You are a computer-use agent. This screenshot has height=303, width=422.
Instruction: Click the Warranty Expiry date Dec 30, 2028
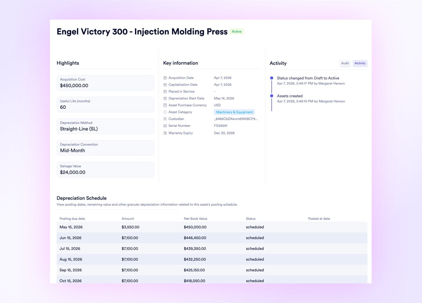224,133
